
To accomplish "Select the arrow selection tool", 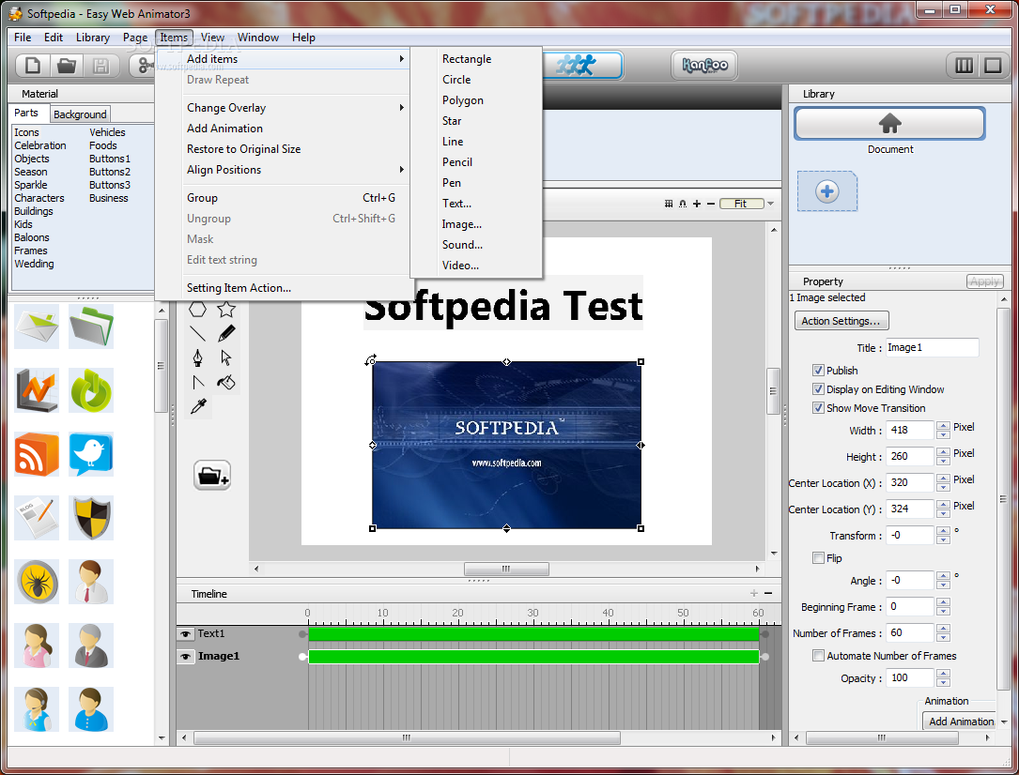I will click(226, 357).
